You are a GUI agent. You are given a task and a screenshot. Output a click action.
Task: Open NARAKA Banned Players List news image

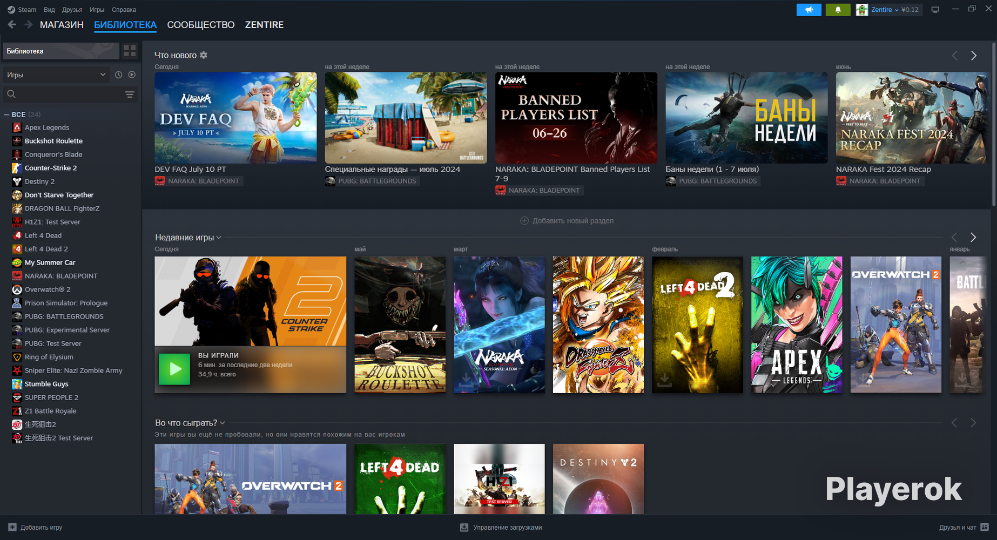point(576,118)
